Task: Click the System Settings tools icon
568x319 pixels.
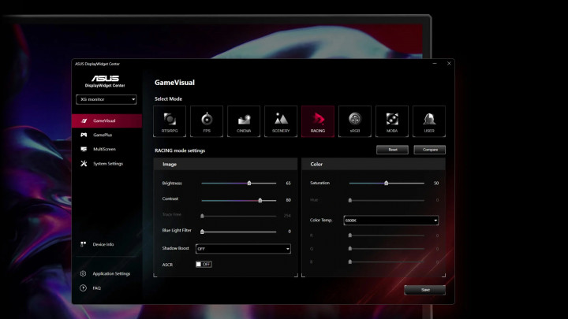Action: tap(84, 164)
